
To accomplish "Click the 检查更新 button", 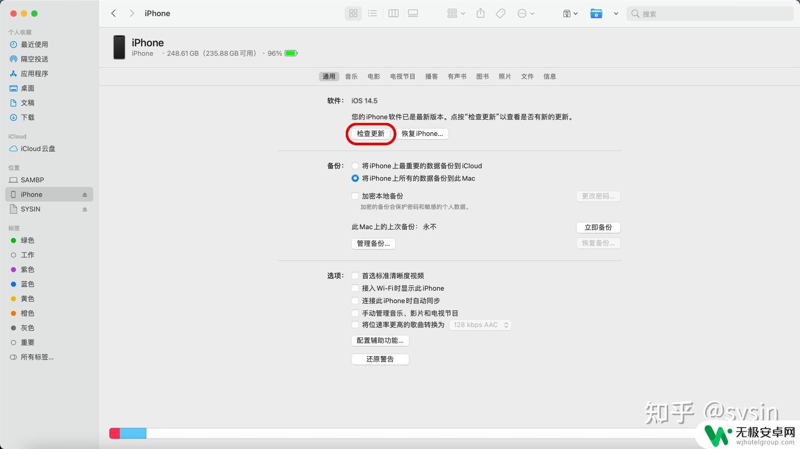I will click(x=370, y=134).
